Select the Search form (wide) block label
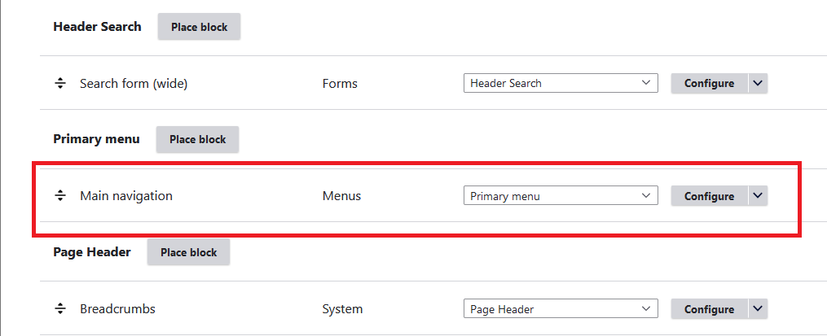This screenshot has width=827, height=336. click(134, 83)
